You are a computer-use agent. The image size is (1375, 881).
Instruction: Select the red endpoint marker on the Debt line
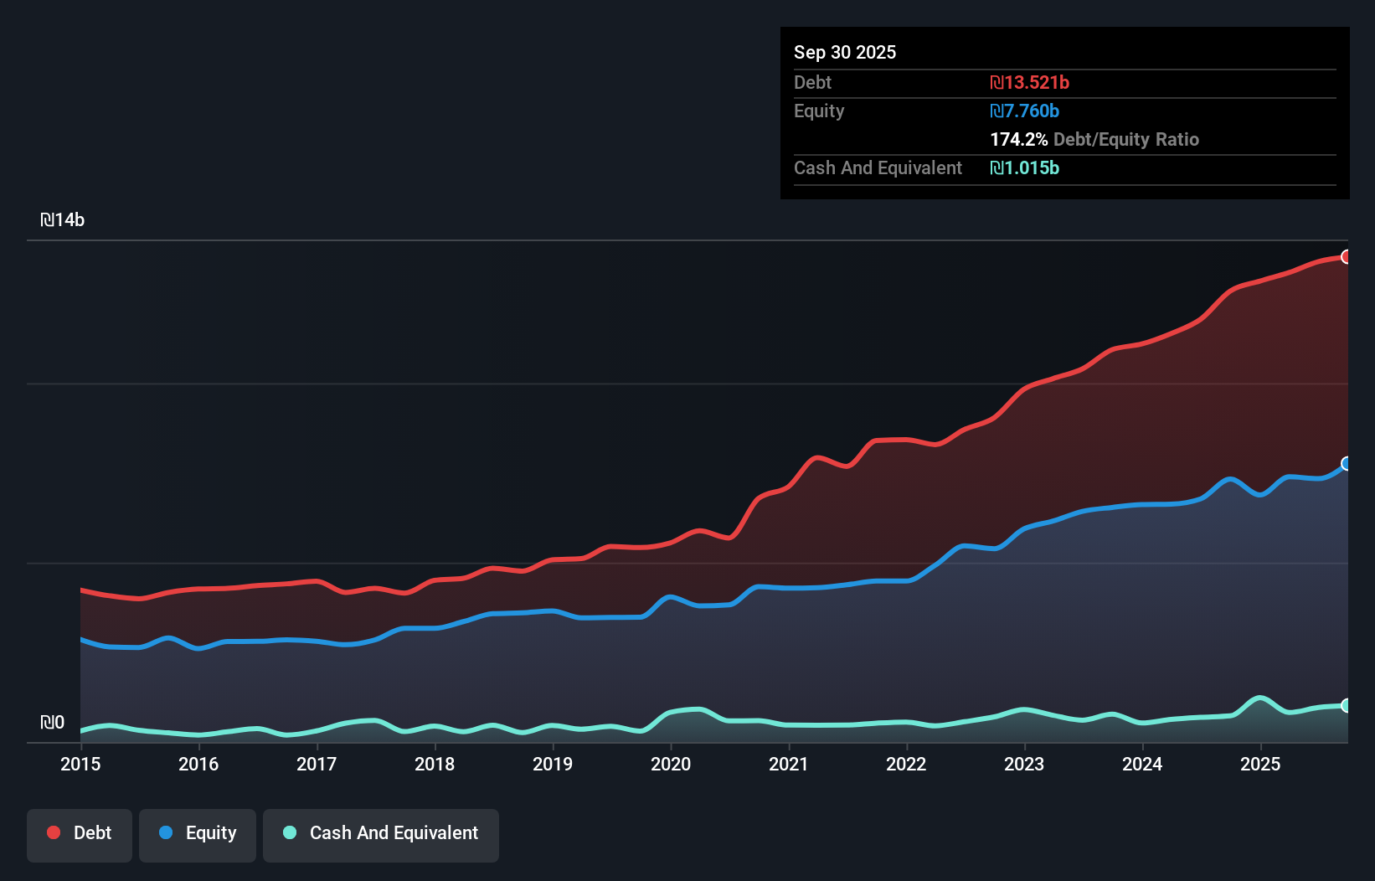(1347, 257)
